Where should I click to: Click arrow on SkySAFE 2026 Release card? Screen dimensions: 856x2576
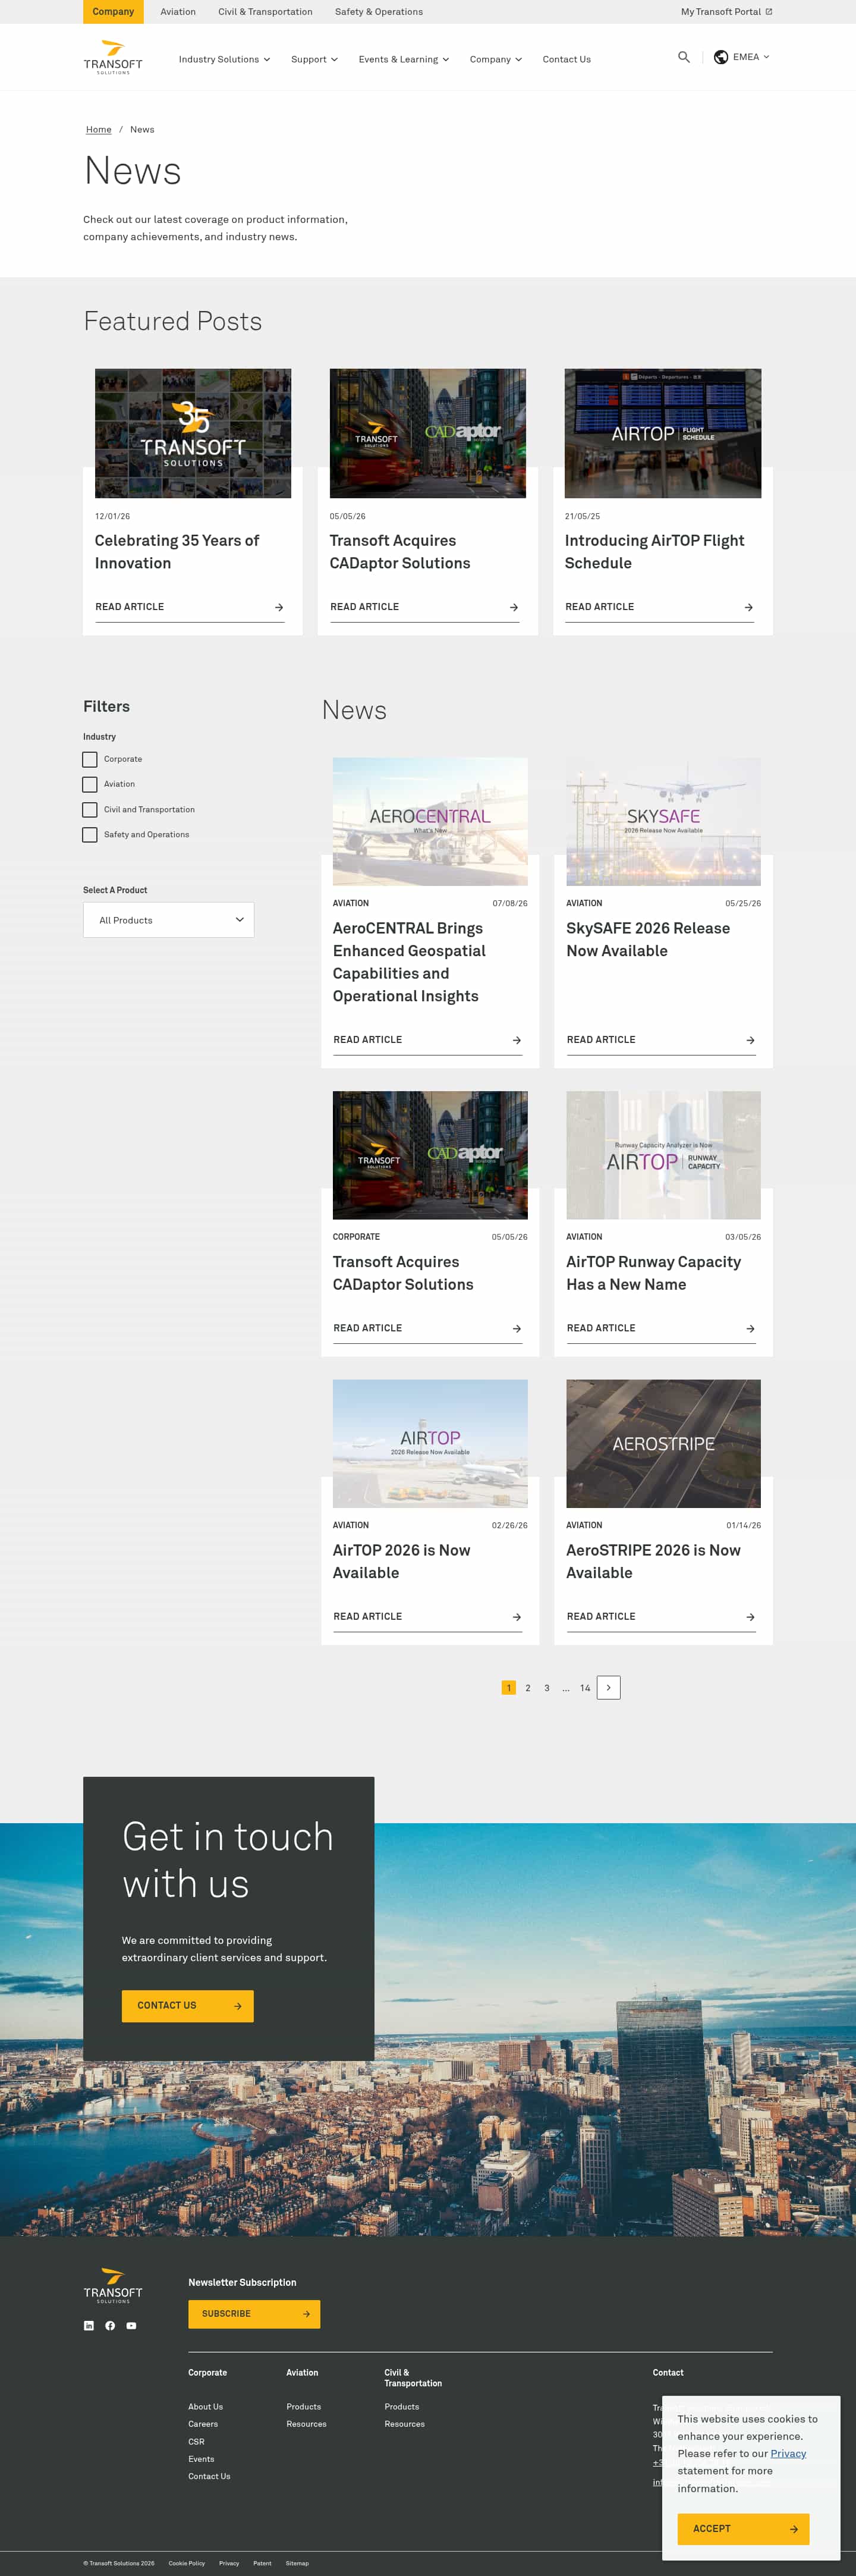point(750,1040)
